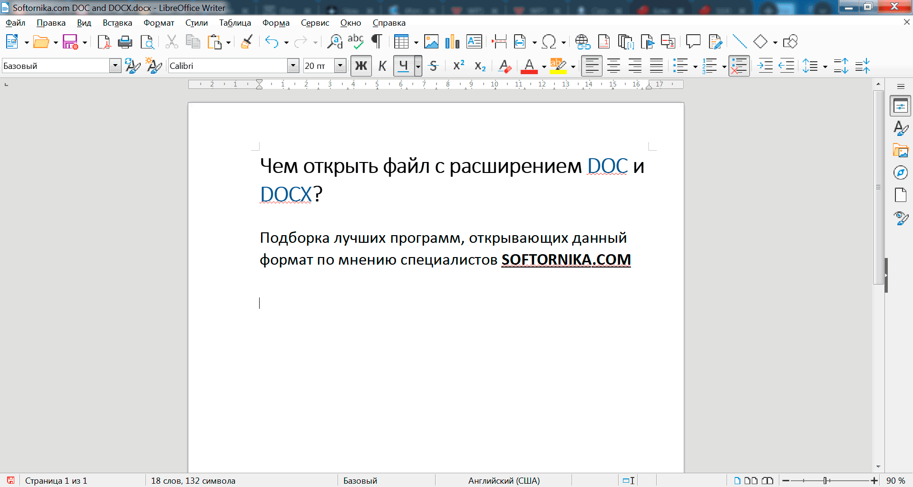The image size is (913, 487).
Task: Click the Insert chart icon
Action: pos(452,42)
